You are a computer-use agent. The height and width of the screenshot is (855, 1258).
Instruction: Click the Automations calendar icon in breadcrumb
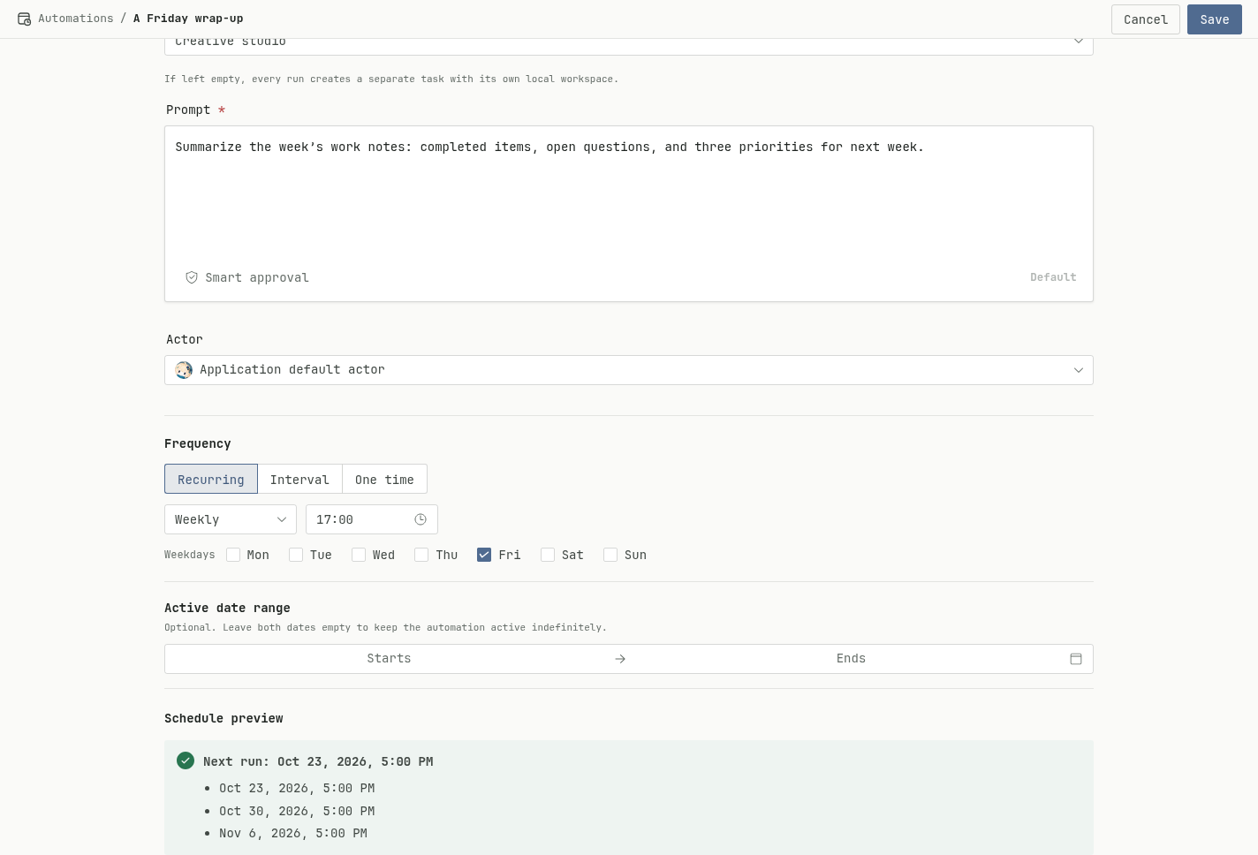[x=25, y=19]
